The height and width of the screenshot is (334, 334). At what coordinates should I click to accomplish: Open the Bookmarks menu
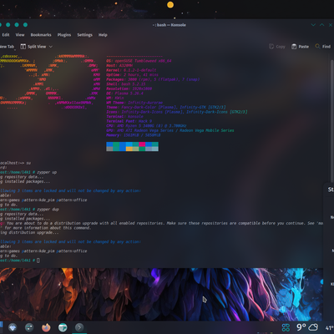41,35
